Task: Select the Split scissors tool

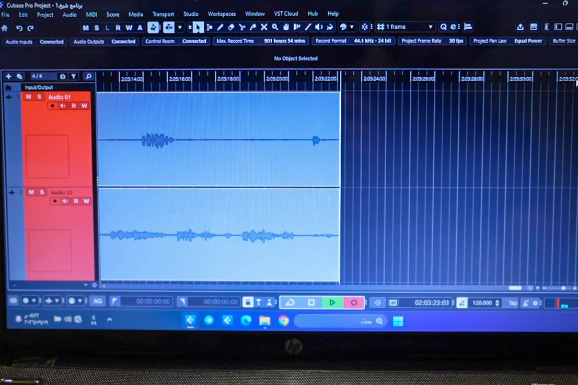Action: coord(242,27)
